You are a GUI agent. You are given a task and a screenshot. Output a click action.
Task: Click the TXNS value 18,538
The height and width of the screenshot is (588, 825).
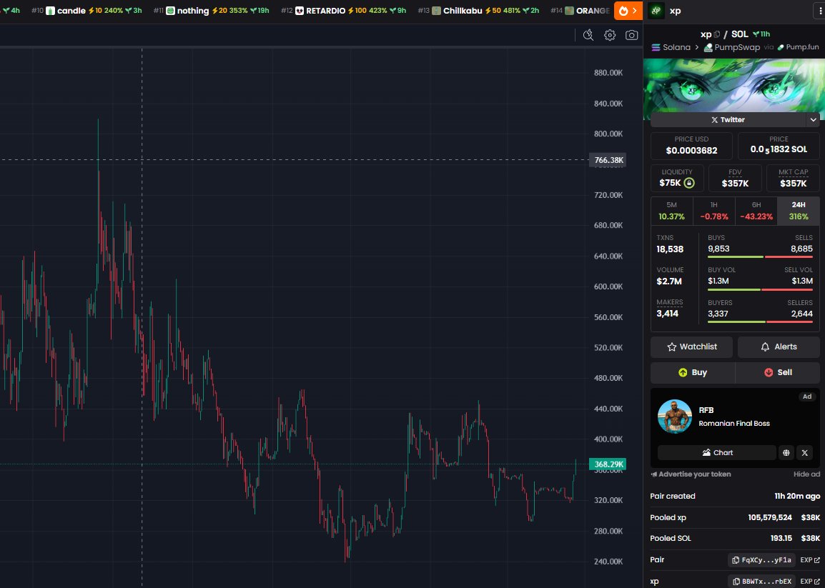point(670,249)
